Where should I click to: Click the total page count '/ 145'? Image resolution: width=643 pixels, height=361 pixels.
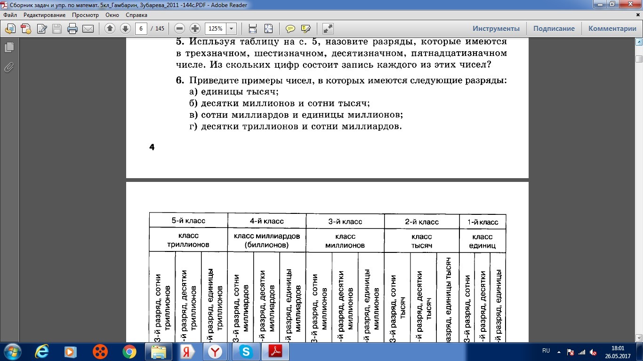point(158,29)
